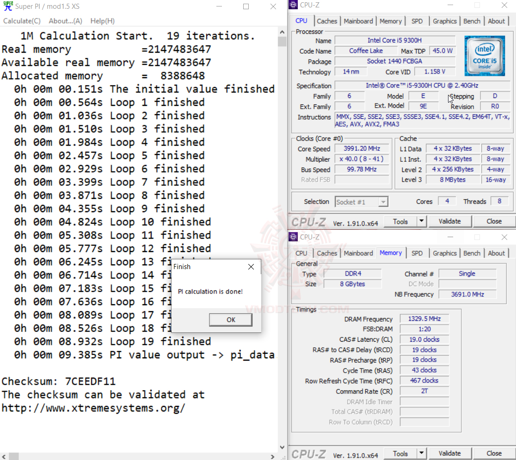
Task: Expand Tools dropdown arrow in top CPU-Z window
Action: point(422,221)
